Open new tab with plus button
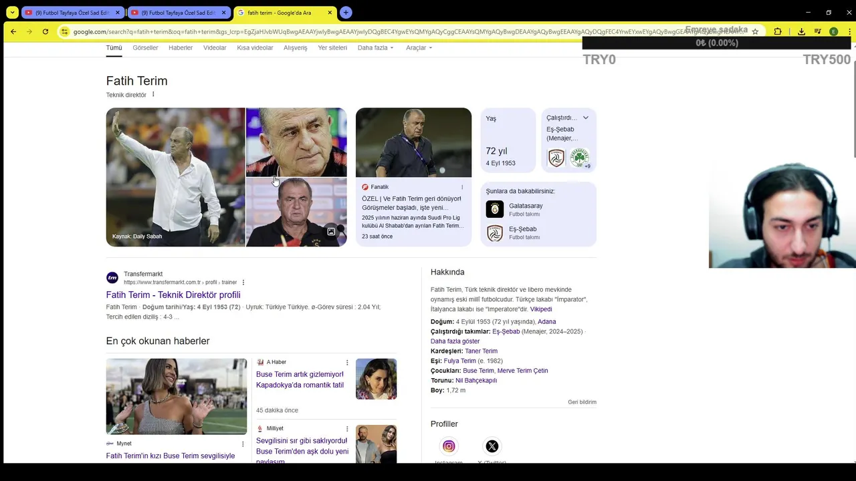 pyautogui.click(x=346, y=12)
